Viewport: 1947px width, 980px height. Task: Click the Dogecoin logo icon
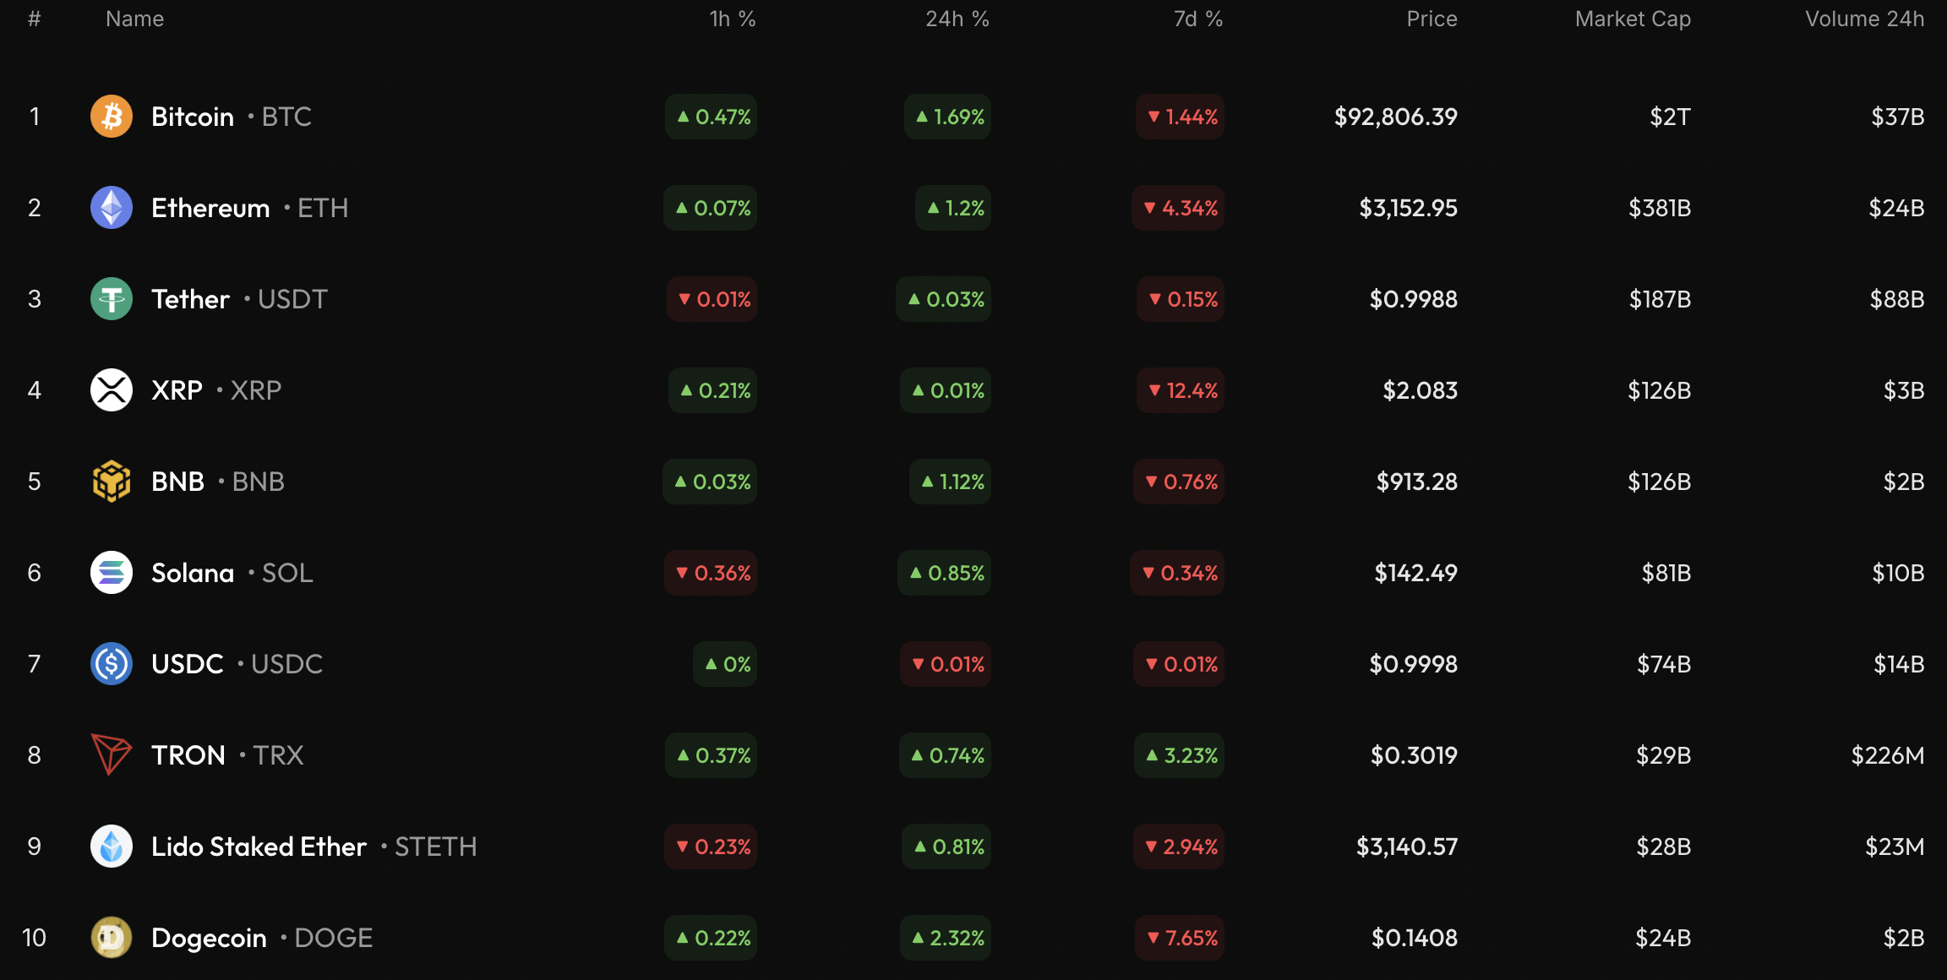pos(112,938)
